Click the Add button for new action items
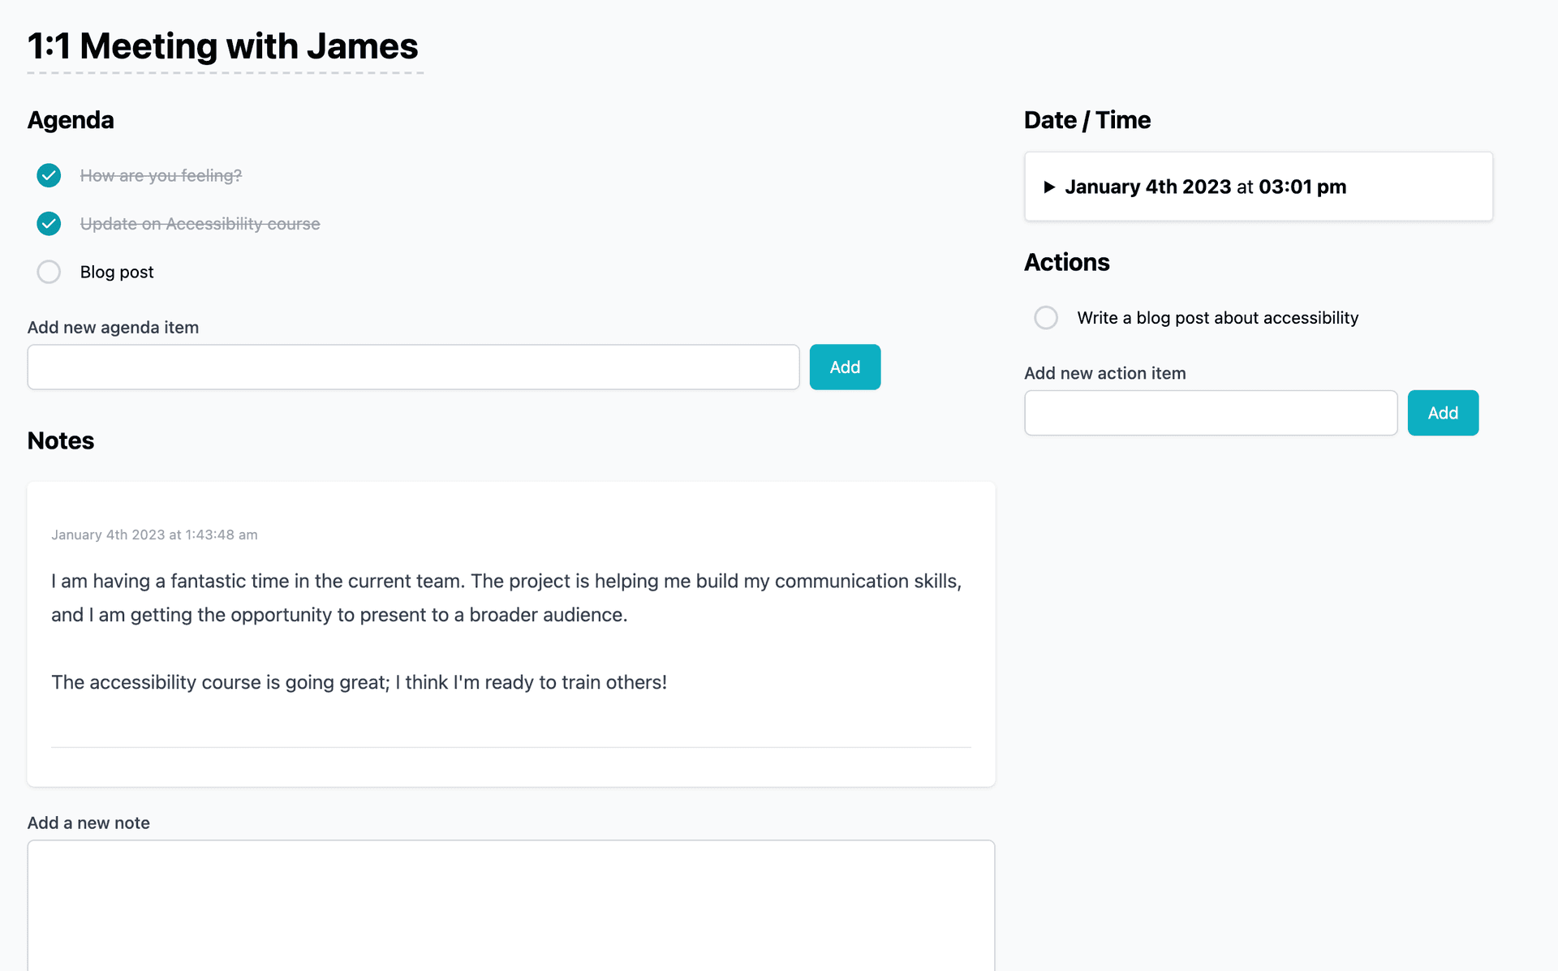1558x971 pixels. click(x=1443, y=412)
